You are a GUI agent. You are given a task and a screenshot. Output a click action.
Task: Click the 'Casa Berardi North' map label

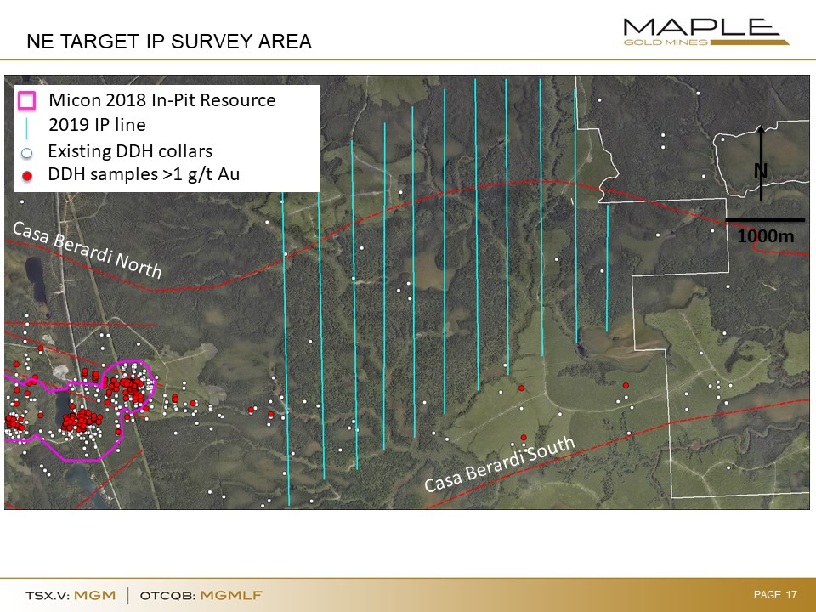(87, 250)
